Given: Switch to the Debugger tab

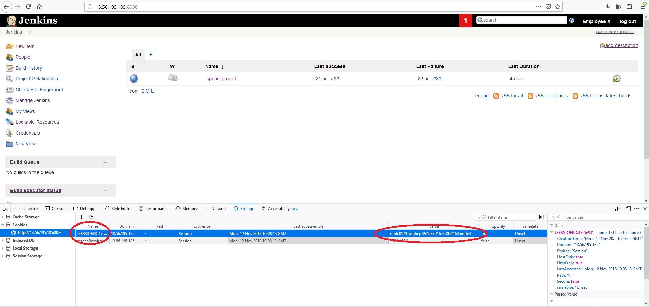Looking at the screenshot, I should tap(86, 209).
